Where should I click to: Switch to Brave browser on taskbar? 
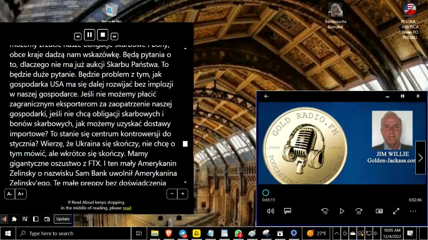tap(169, 233)
